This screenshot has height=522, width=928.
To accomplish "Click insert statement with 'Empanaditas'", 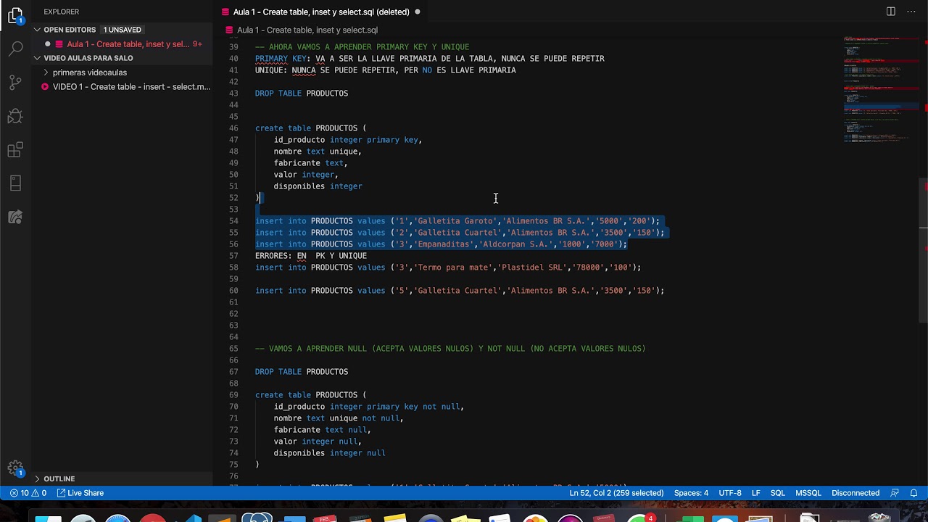I will coord(441,244).
